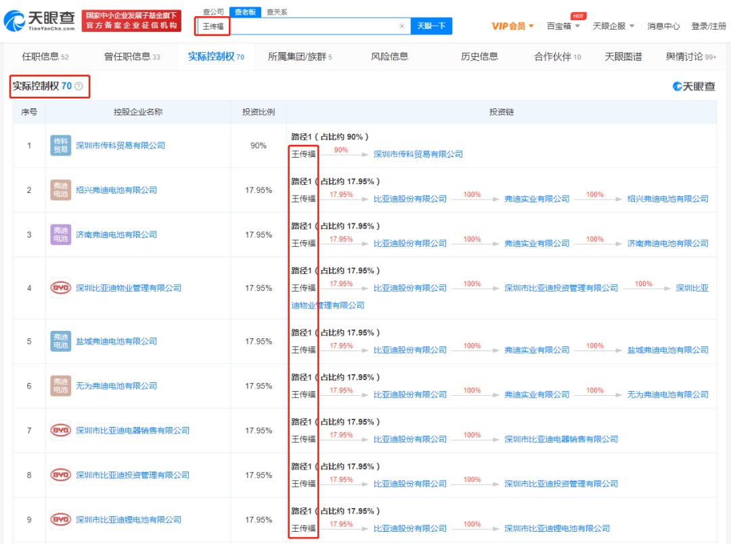Click 弗迪实业有限公司 in row 6 investment chain
Screen dimensions: 731x544
[537, 395]
